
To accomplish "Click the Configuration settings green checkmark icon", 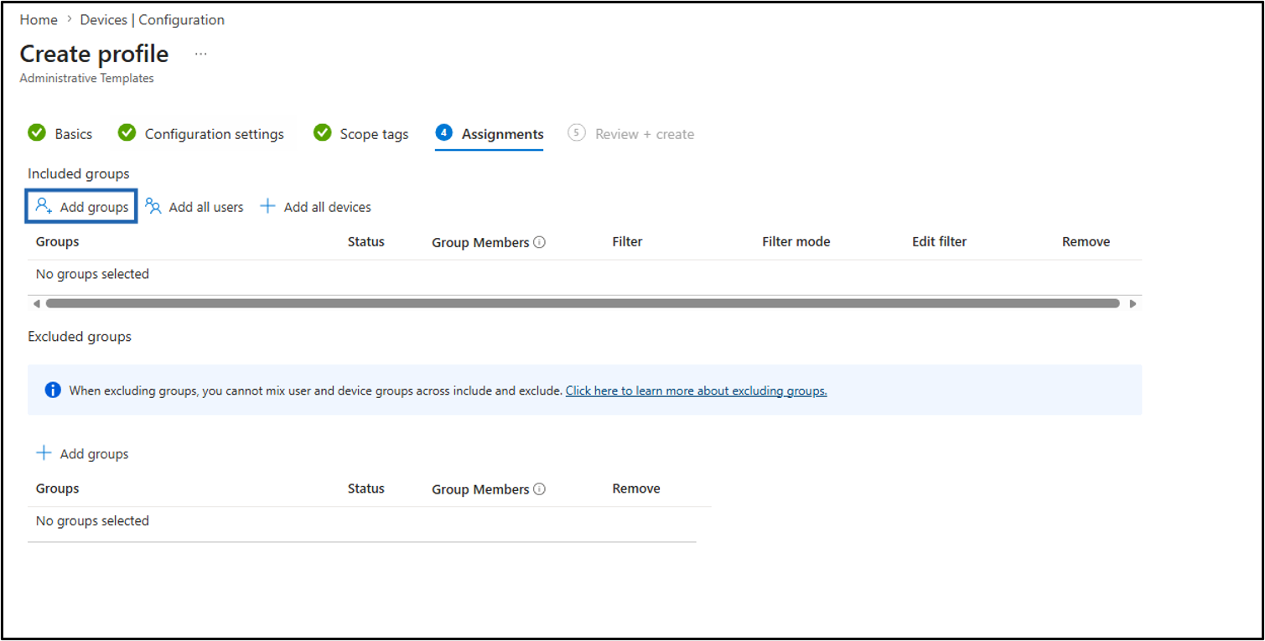I will [x=127, y=133].
